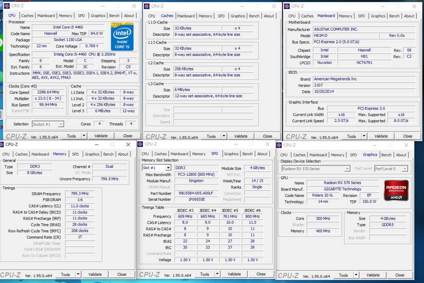Click the GPU Code Name Polaris 20 XL
This screenshot has height=283, width=424.
[323, 195]
